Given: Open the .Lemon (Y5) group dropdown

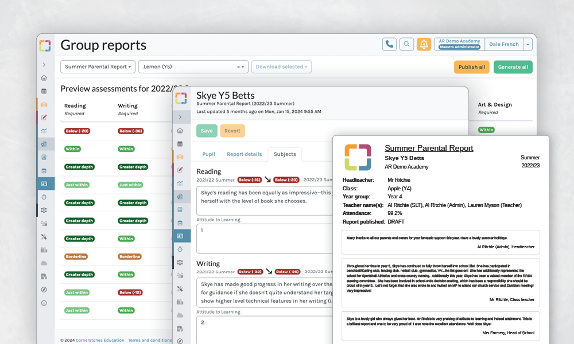Looking at the screenshot, I should (x=193, y=67).
